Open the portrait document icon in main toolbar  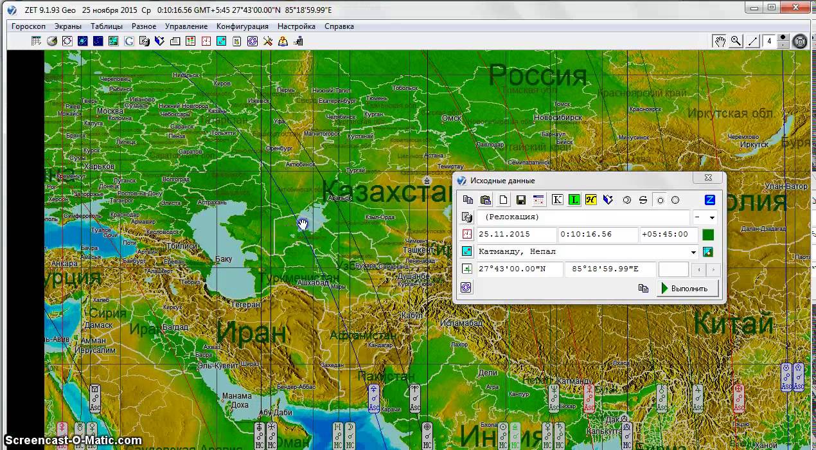tap(145, 41)
